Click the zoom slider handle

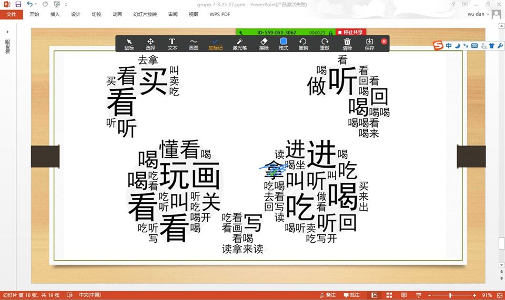click(x=451, y=295)
